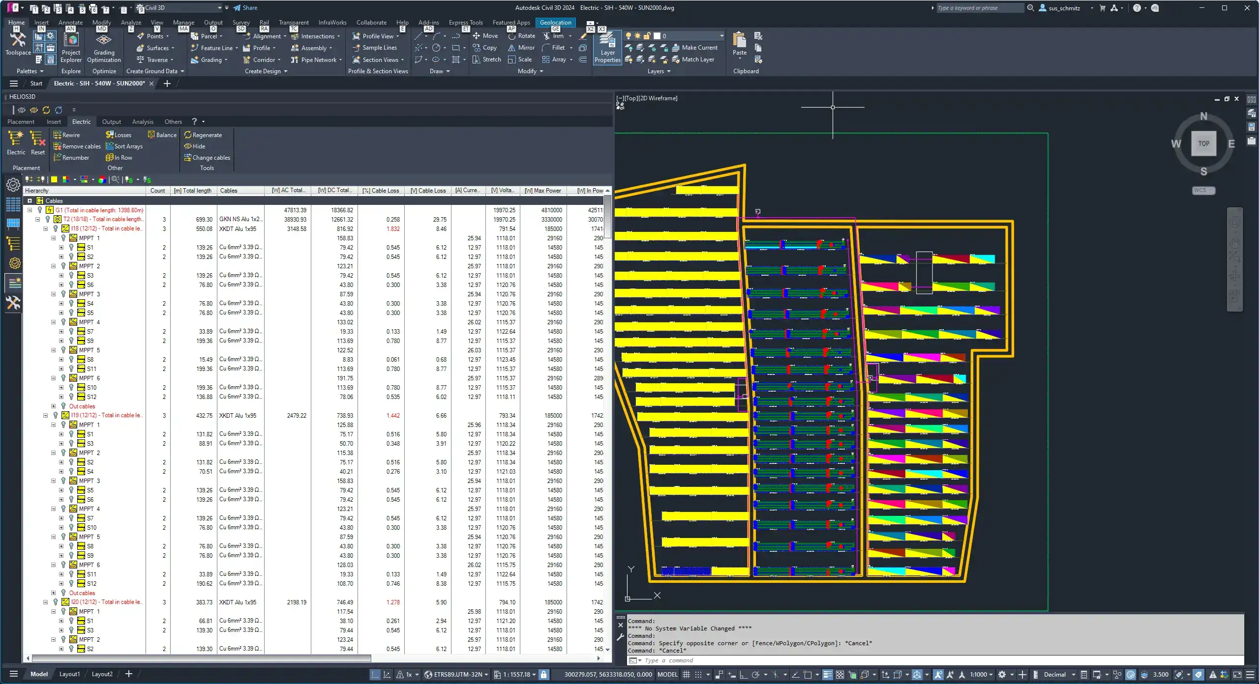Image resolution: width=1259 pixels, height=684 pixels.
Task: Open the ETRS89.UTM-32N coordinate system dropdown
Action: pyautogui.click(x=486, y=674)
